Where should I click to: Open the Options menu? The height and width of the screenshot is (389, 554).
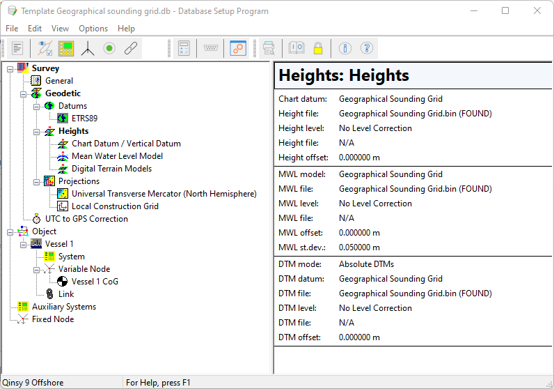point(93,29)
